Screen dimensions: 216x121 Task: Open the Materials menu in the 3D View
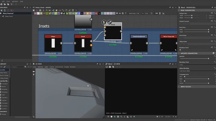(40, 67)
